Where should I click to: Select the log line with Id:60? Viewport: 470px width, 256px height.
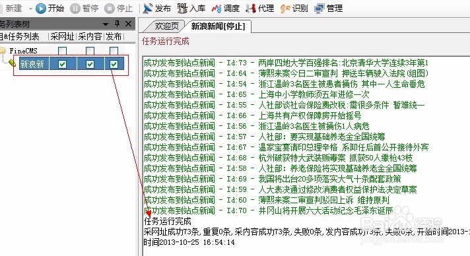(x=267, y=200)
